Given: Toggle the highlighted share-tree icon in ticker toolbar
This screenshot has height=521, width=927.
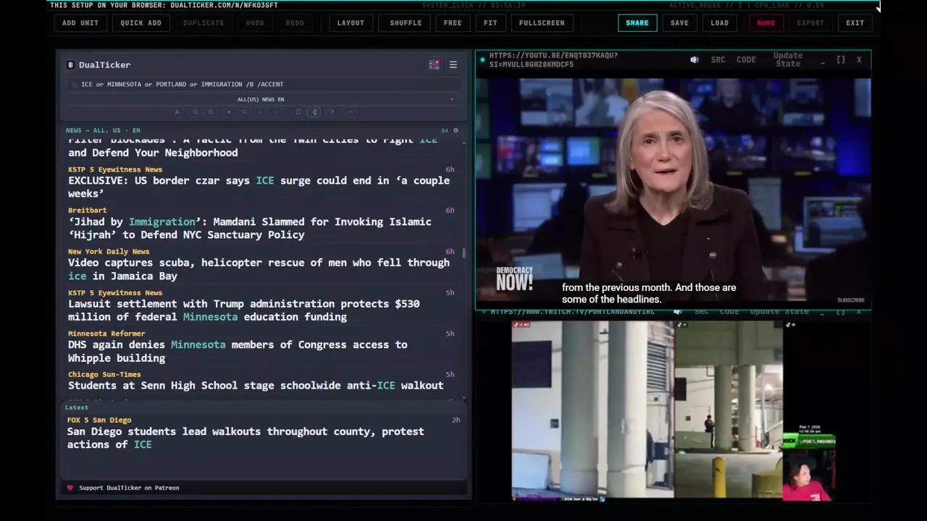Looking at the screenshot, I should coord(314,112).
